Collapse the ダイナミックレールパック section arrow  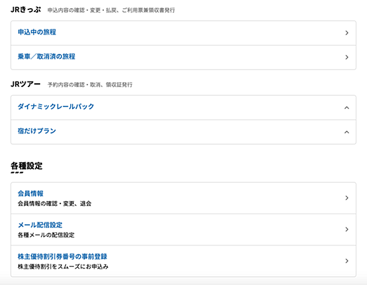[347, 108]
